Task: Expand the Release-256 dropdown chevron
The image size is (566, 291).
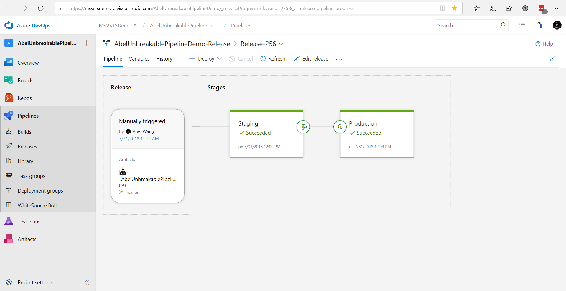Action: tap(281, 44)
